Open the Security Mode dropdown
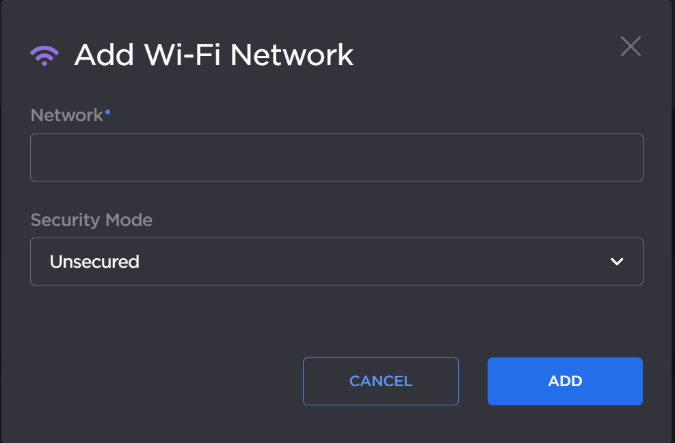Image resolution: width=675 pixels, height=443 pixels. tap(336, 262)
